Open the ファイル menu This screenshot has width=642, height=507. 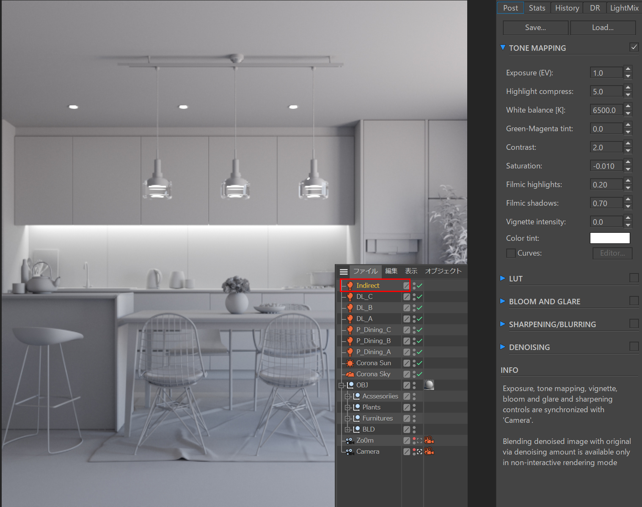[365, 271]
